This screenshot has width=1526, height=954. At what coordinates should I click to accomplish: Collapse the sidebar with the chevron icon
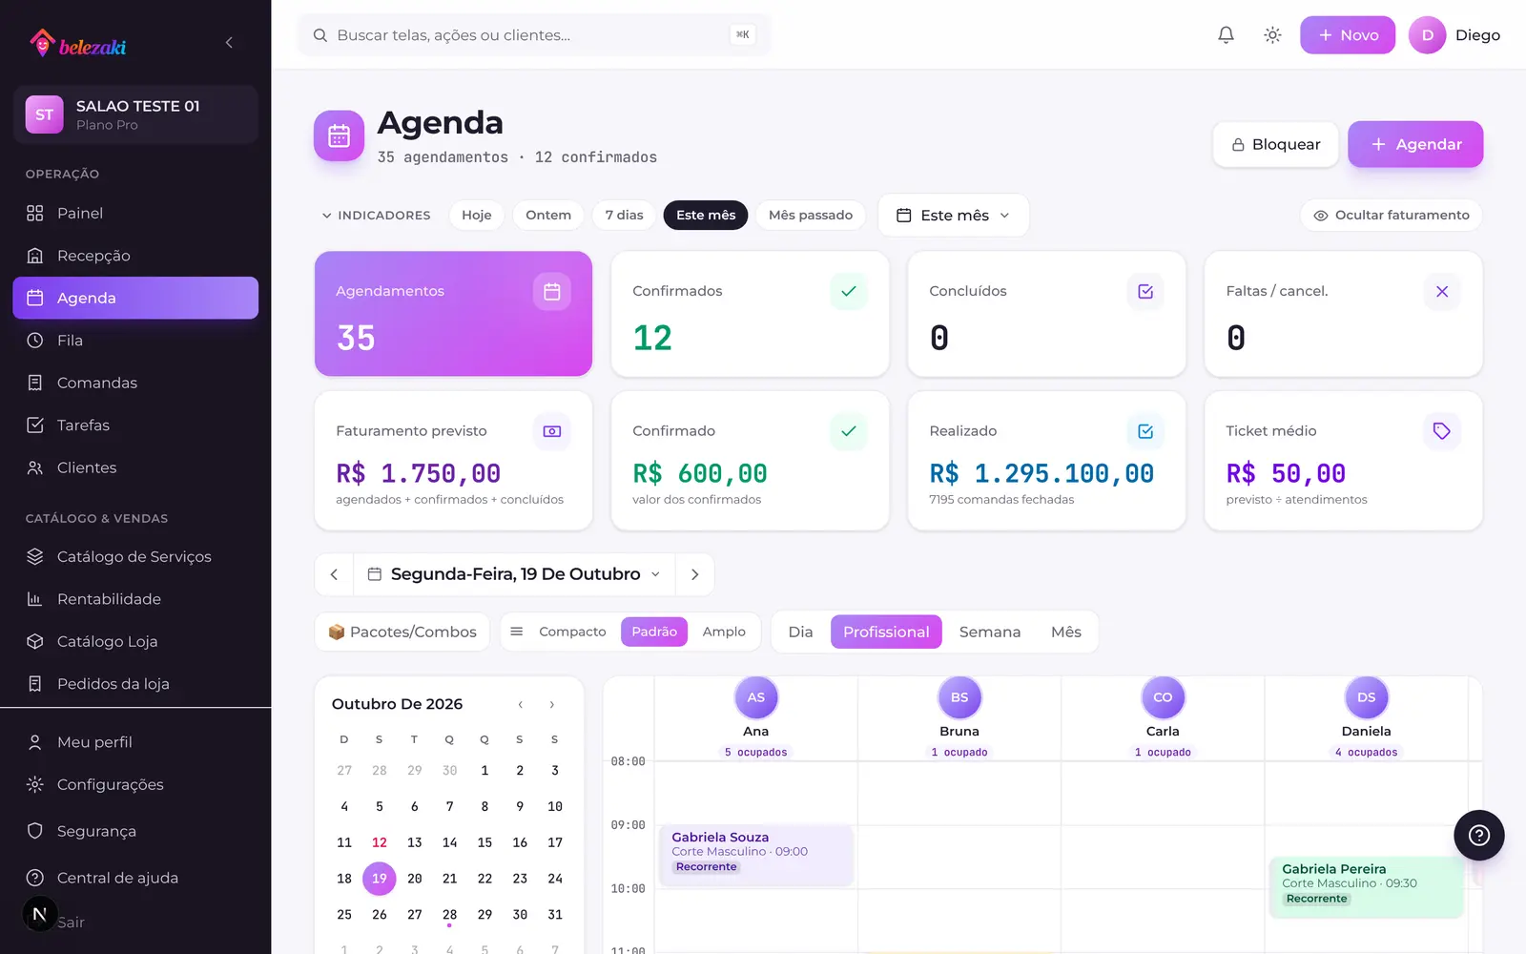pos(229,42)
